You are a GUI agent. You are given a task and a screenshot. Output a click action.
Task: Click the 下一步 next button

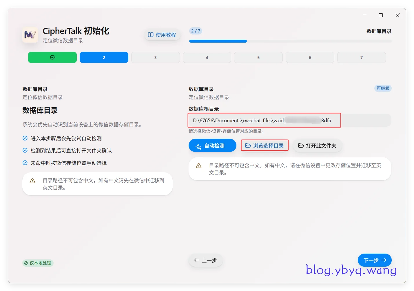click(375, 260)
